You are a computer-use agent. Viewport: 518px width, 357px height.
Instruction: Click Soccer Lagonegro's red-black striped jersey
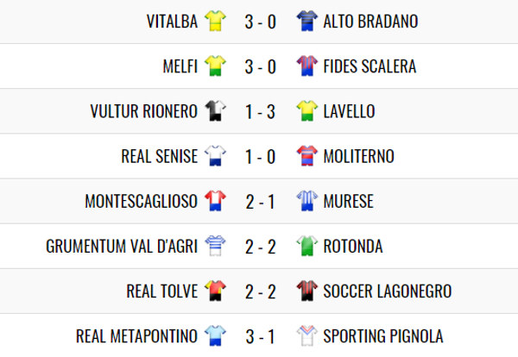307,291
